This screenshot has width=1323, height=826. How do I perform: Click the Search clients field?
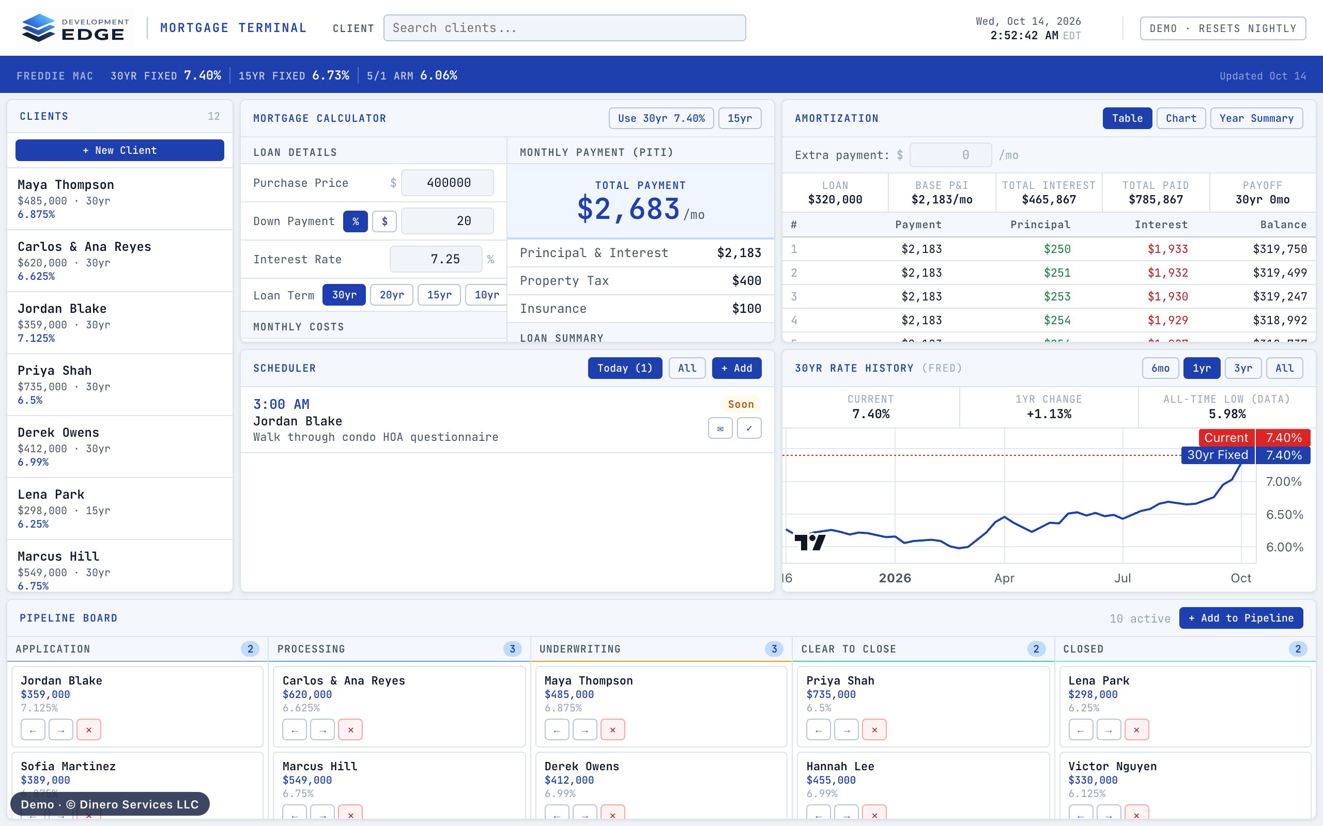(x=564, y=28)
